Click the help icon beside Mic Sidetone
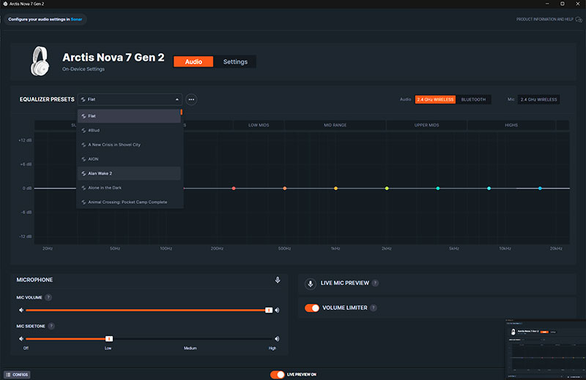The image size is (586, 380). [x=51, y=326]
